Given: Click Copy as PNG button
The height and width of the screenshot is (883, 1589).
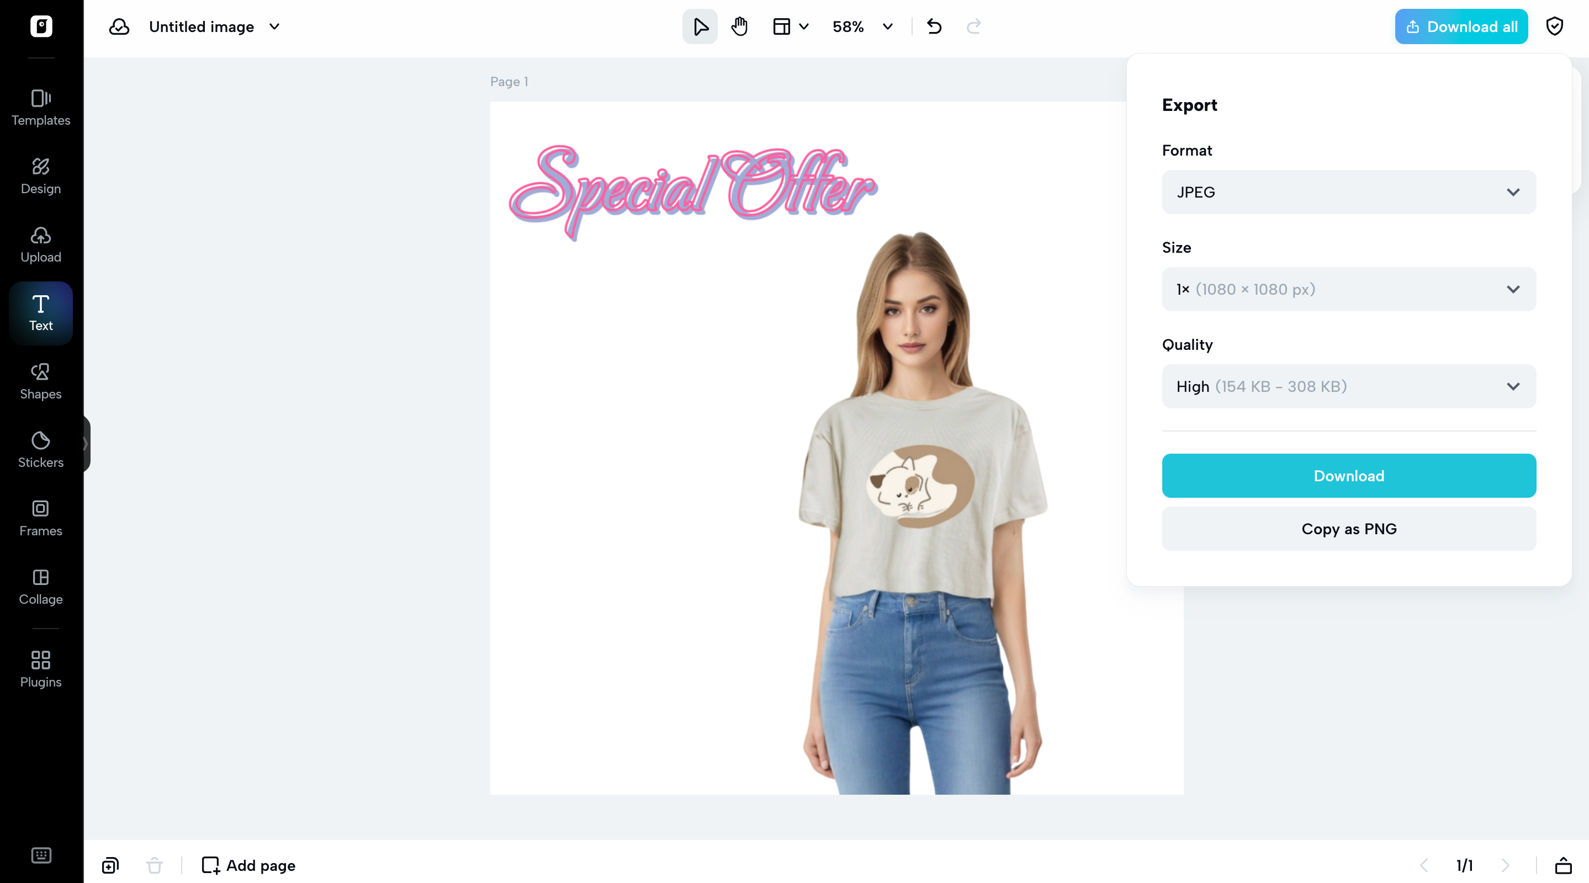Looking at the screenshot, I should point(1348,529).
